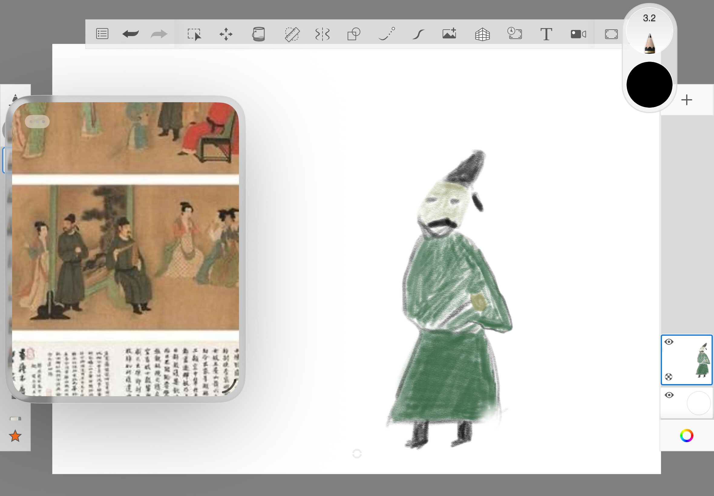Toggle visibility of the background layer
Image resolution: width=714 pixels, height=496 pixels.
point(669,395)
